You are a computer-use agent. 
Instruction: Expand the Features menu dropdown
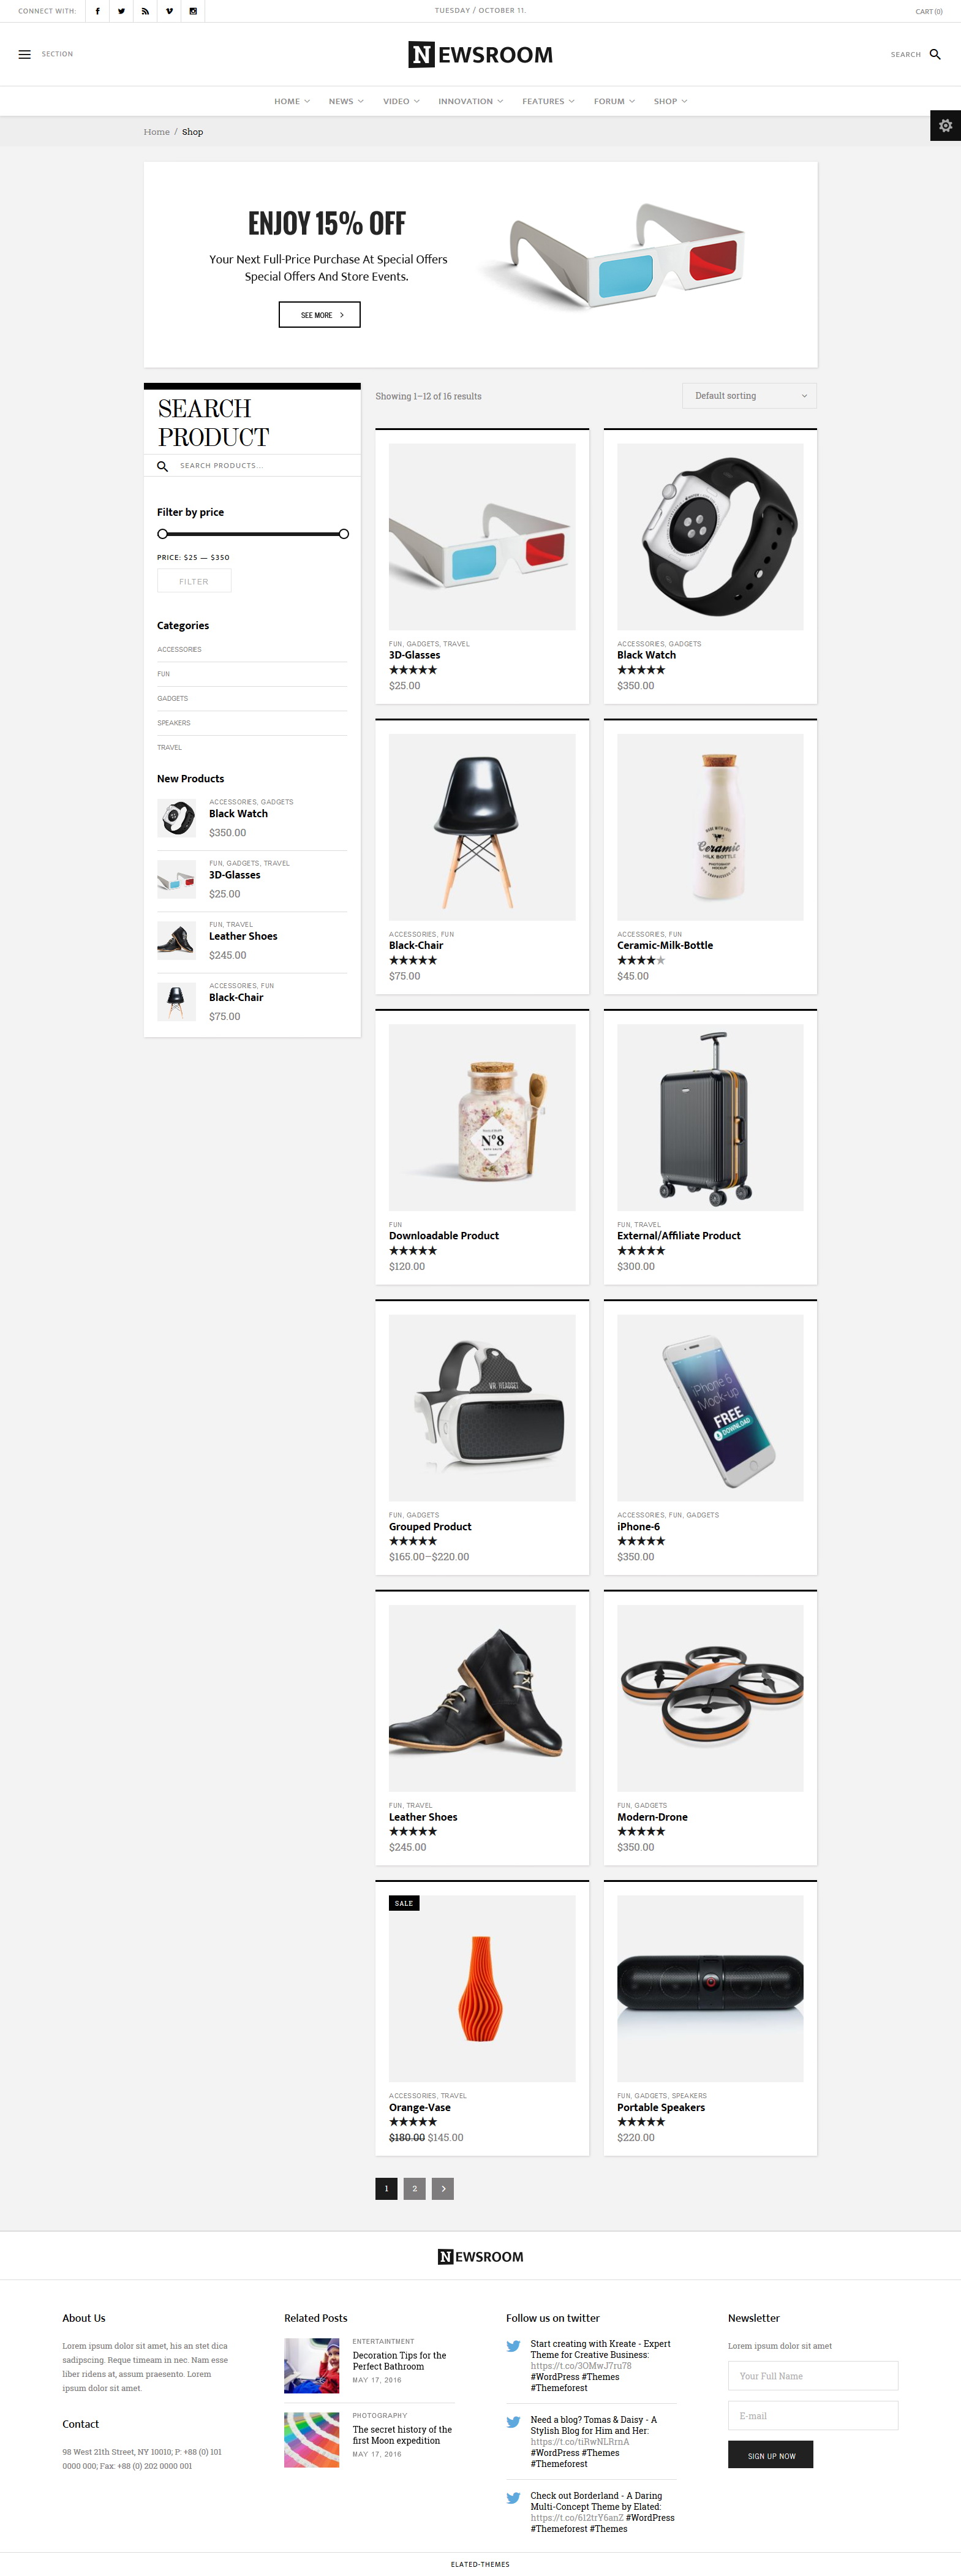[x=548, y=101]
